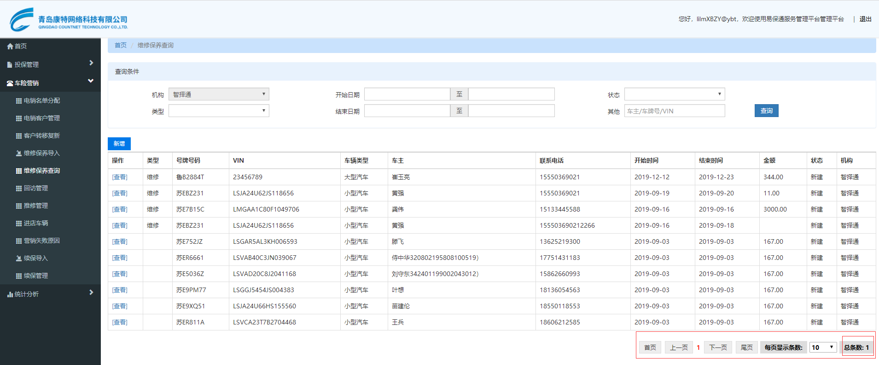Click the document icon next to 投保管理
The width and height of the screenshot is (879, 365).
[x=10, y=65]
